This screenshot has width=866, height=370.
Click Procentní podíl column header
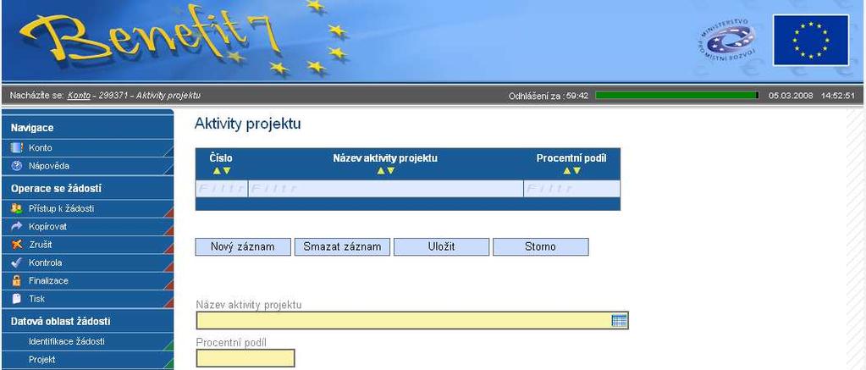(x=571, y=158)
